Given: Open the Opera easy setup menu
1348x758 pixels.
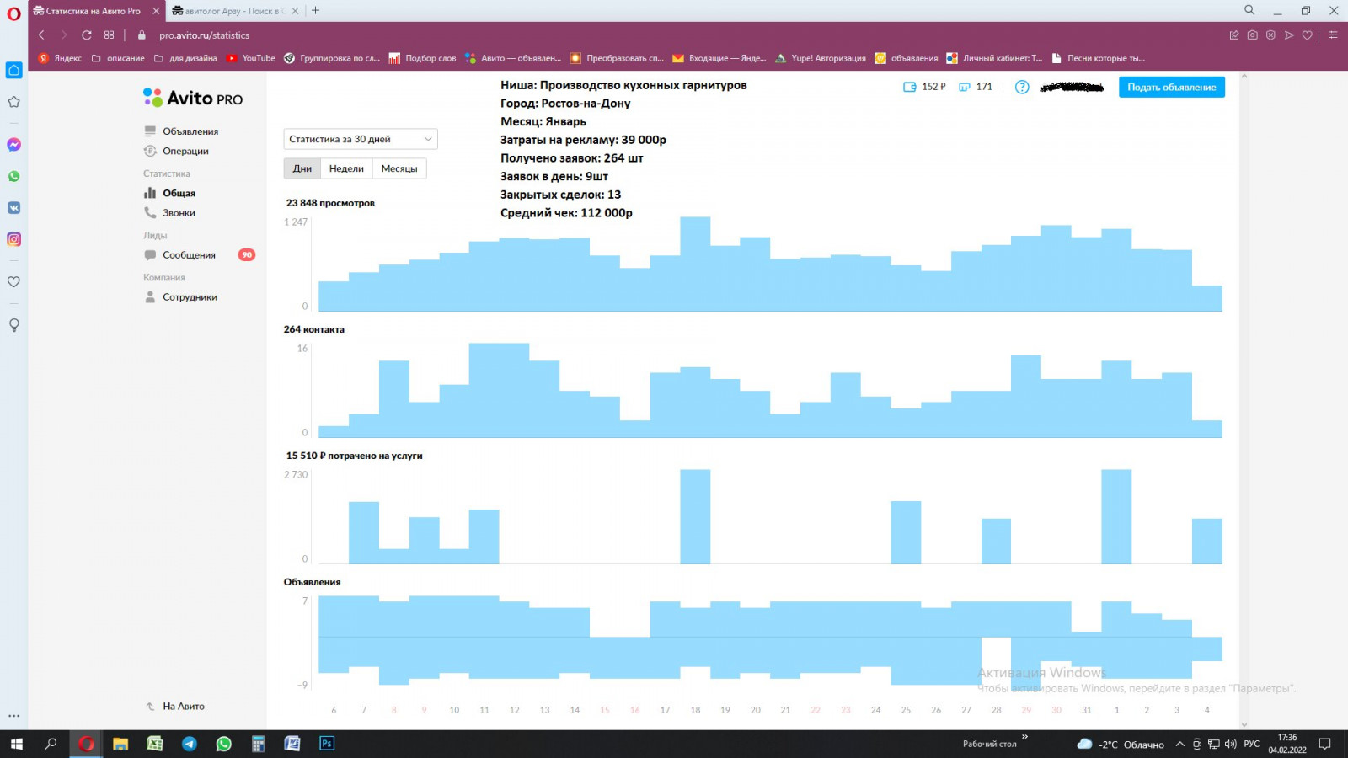Looking at the screenshot, I should [1333, 35].
